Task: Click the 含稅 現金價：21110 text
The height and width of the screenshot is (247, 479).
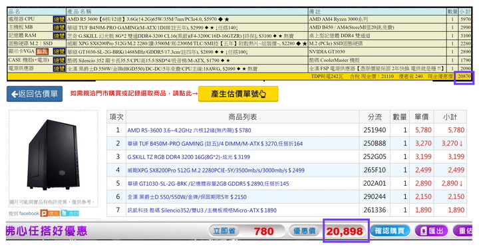Action: pos(371,77)
